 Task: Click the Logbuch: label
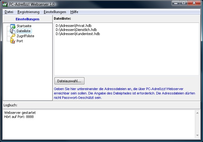pyautogui.click(x=10, y=105)
